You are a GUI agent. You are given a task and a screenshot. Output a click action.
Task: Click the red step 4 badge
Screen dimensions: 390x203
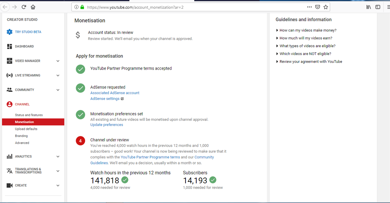[x=80, y=141]
